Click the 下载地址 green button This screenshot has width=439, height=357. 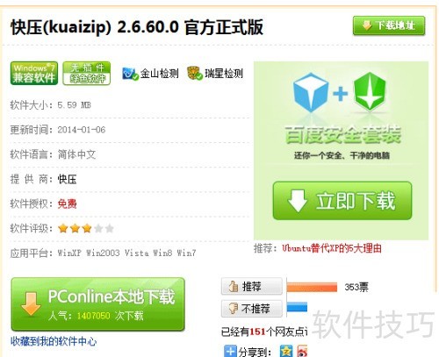[x=389, y=25]
